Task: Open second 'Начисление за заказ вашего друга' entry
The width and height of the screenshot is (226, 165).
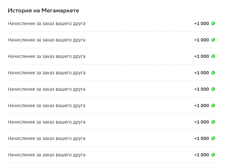Action: 111,40
